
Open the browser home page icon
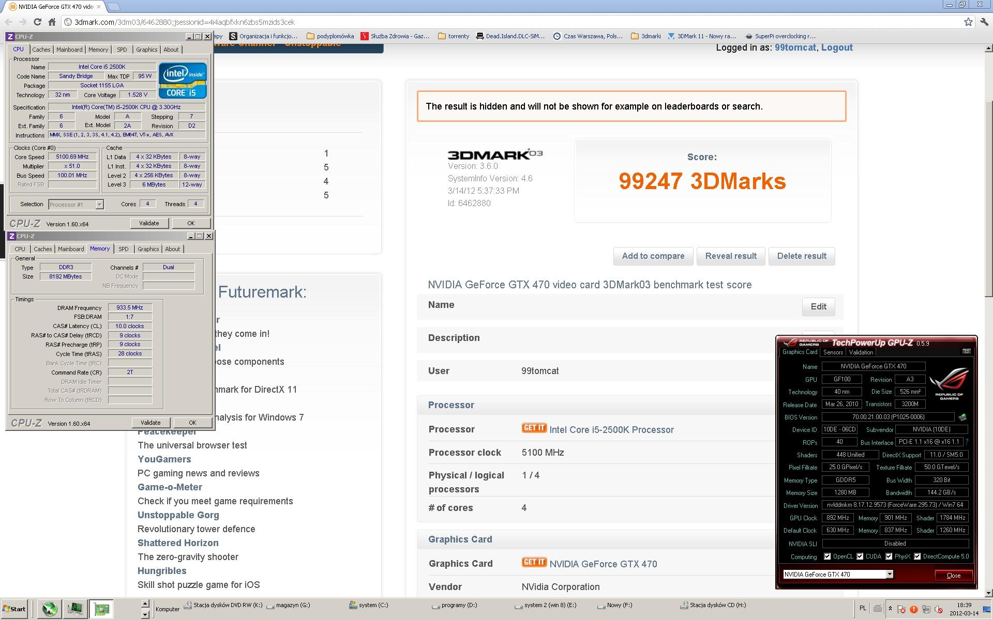(52, 22)
